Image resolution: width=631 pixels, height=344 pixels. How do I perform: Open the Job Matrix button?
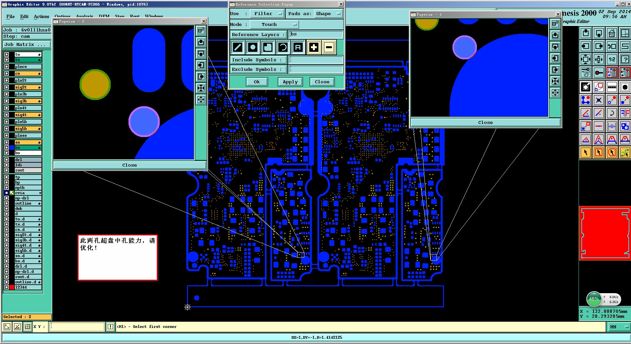(27, 44)
